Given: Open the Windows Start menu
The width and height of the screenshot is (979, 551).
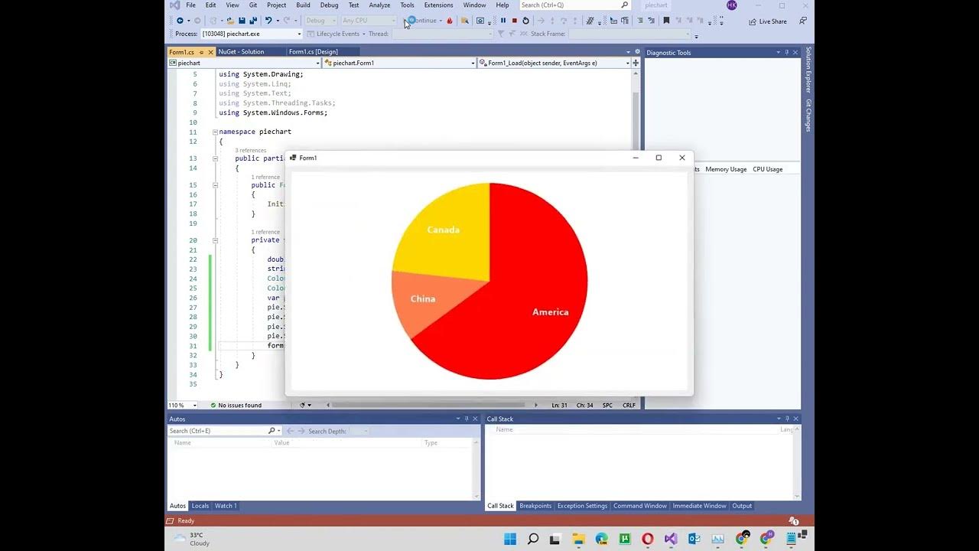Looking at the screenshot, I should coord(510,539).
